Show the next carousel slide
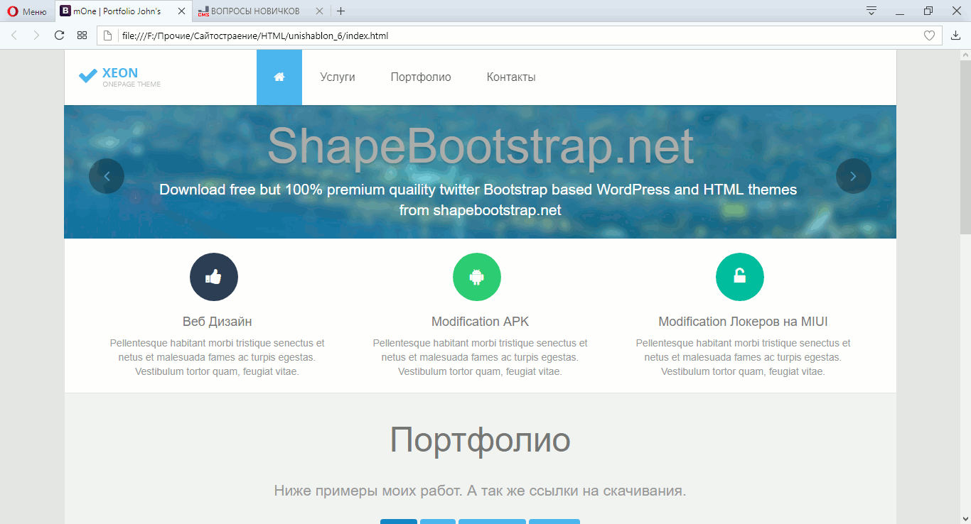This screenshot has width=971, height=524. tap(854, 176)
